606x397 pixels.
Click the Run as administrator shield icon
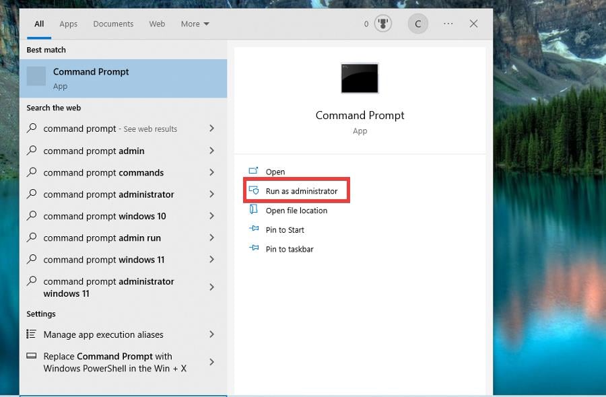click(x=254, y=190)
